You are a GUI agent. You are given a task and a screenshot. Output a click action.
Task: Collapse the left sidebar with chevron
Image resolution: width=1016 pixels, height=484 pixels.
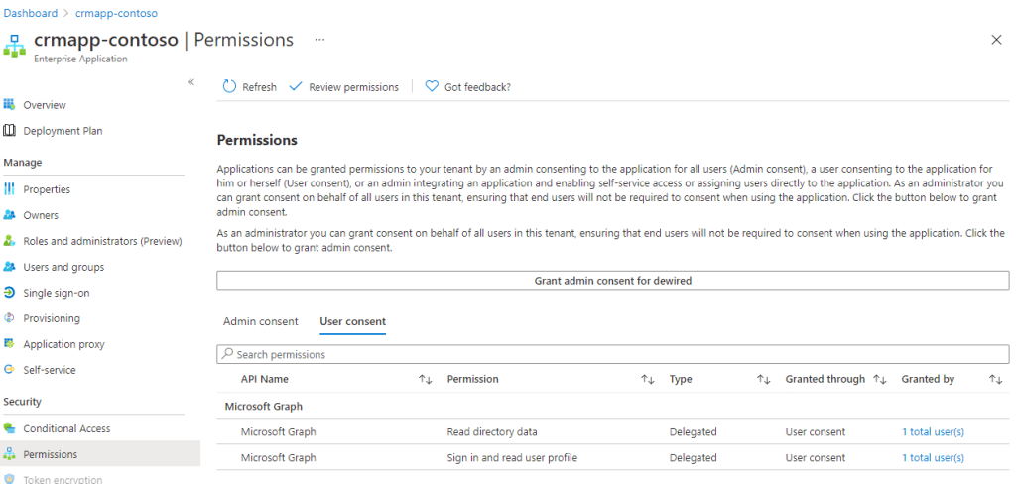click(x=190, y=82)
